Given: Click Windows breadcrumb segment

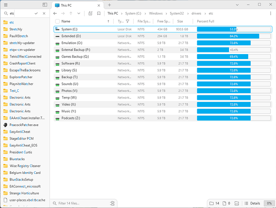Looking at the screenshot, I should coord(156,13).
